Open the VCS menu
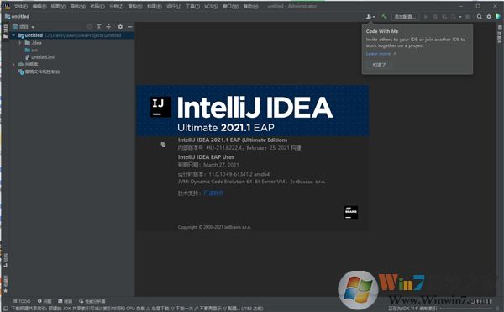Image resolution: width=504 pixels, height=312 pixels. pos(211,6)
